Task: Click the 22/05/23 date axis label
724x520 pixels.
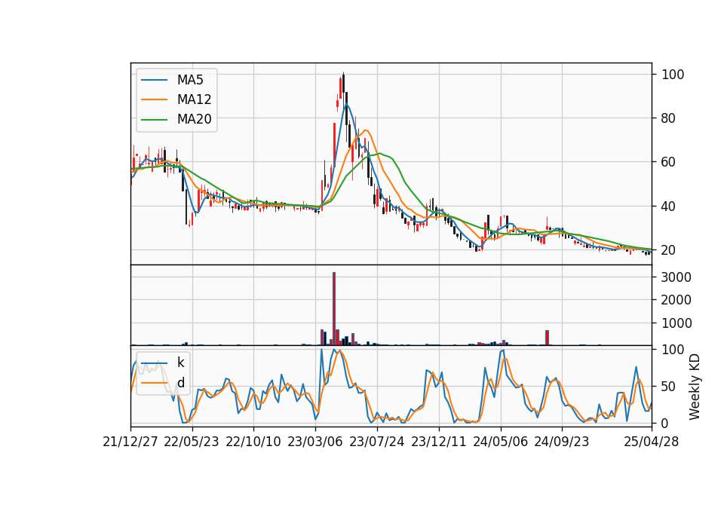Action: point(191,442)
